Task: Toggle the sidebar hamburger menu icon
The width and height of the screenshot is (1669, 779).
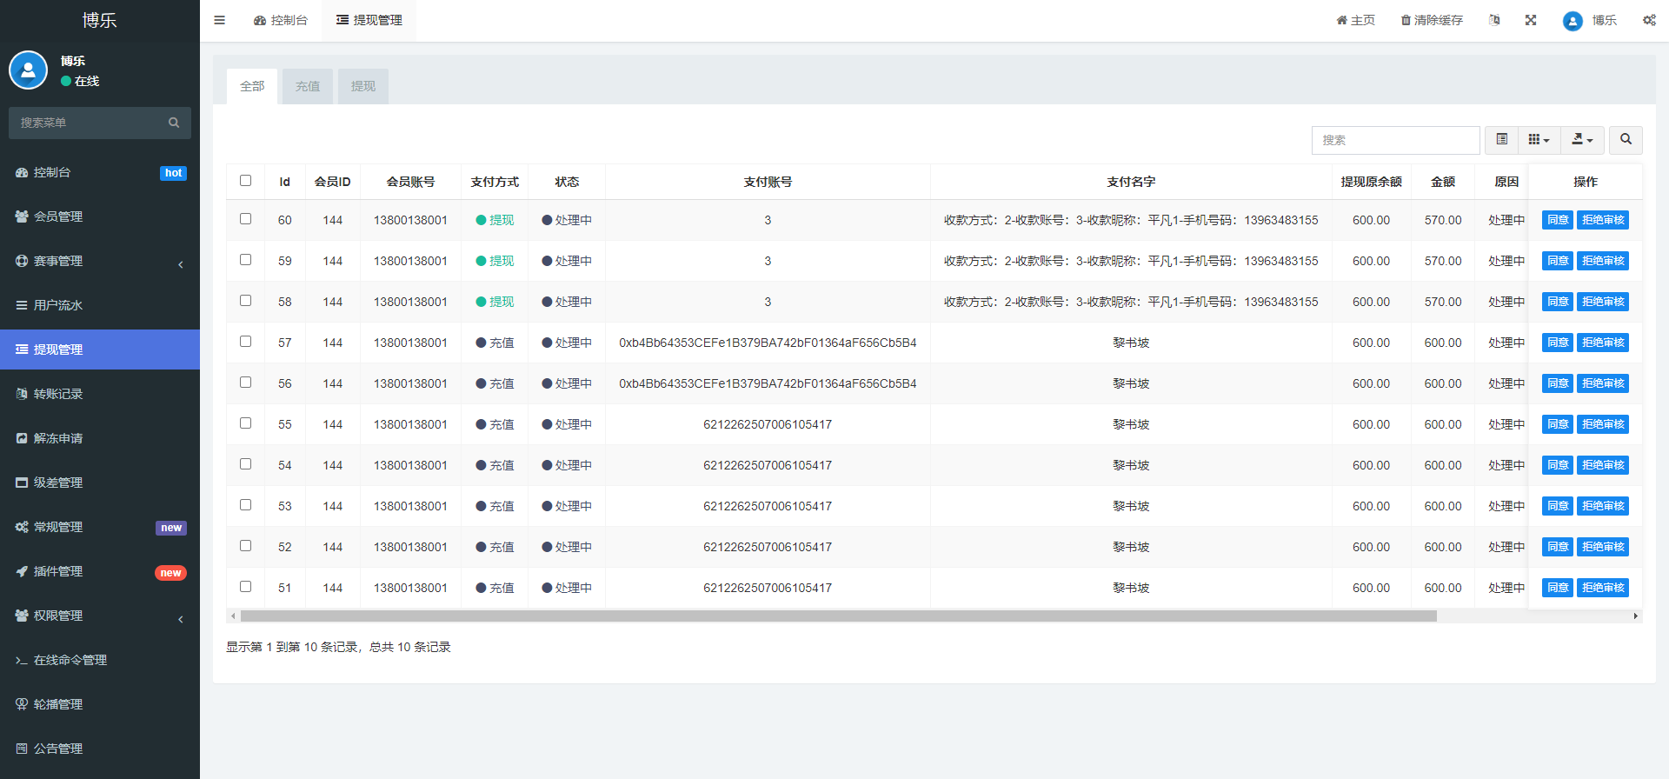Action: 219,20
